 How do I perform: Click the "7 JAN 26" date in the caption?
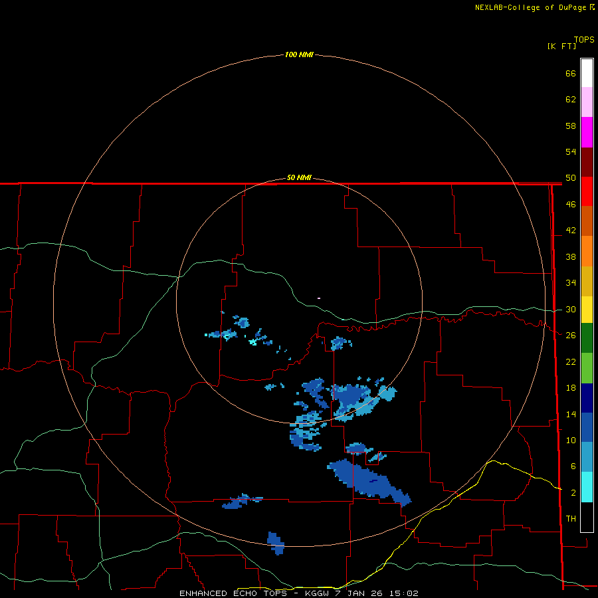click(x=359, y=593)
